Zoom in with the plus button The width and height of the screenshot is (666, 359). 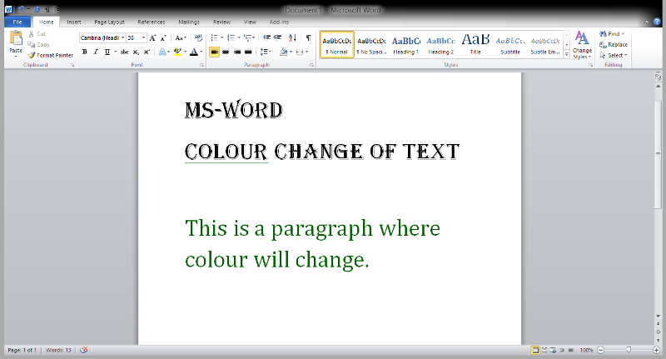(x=656, y=350)
